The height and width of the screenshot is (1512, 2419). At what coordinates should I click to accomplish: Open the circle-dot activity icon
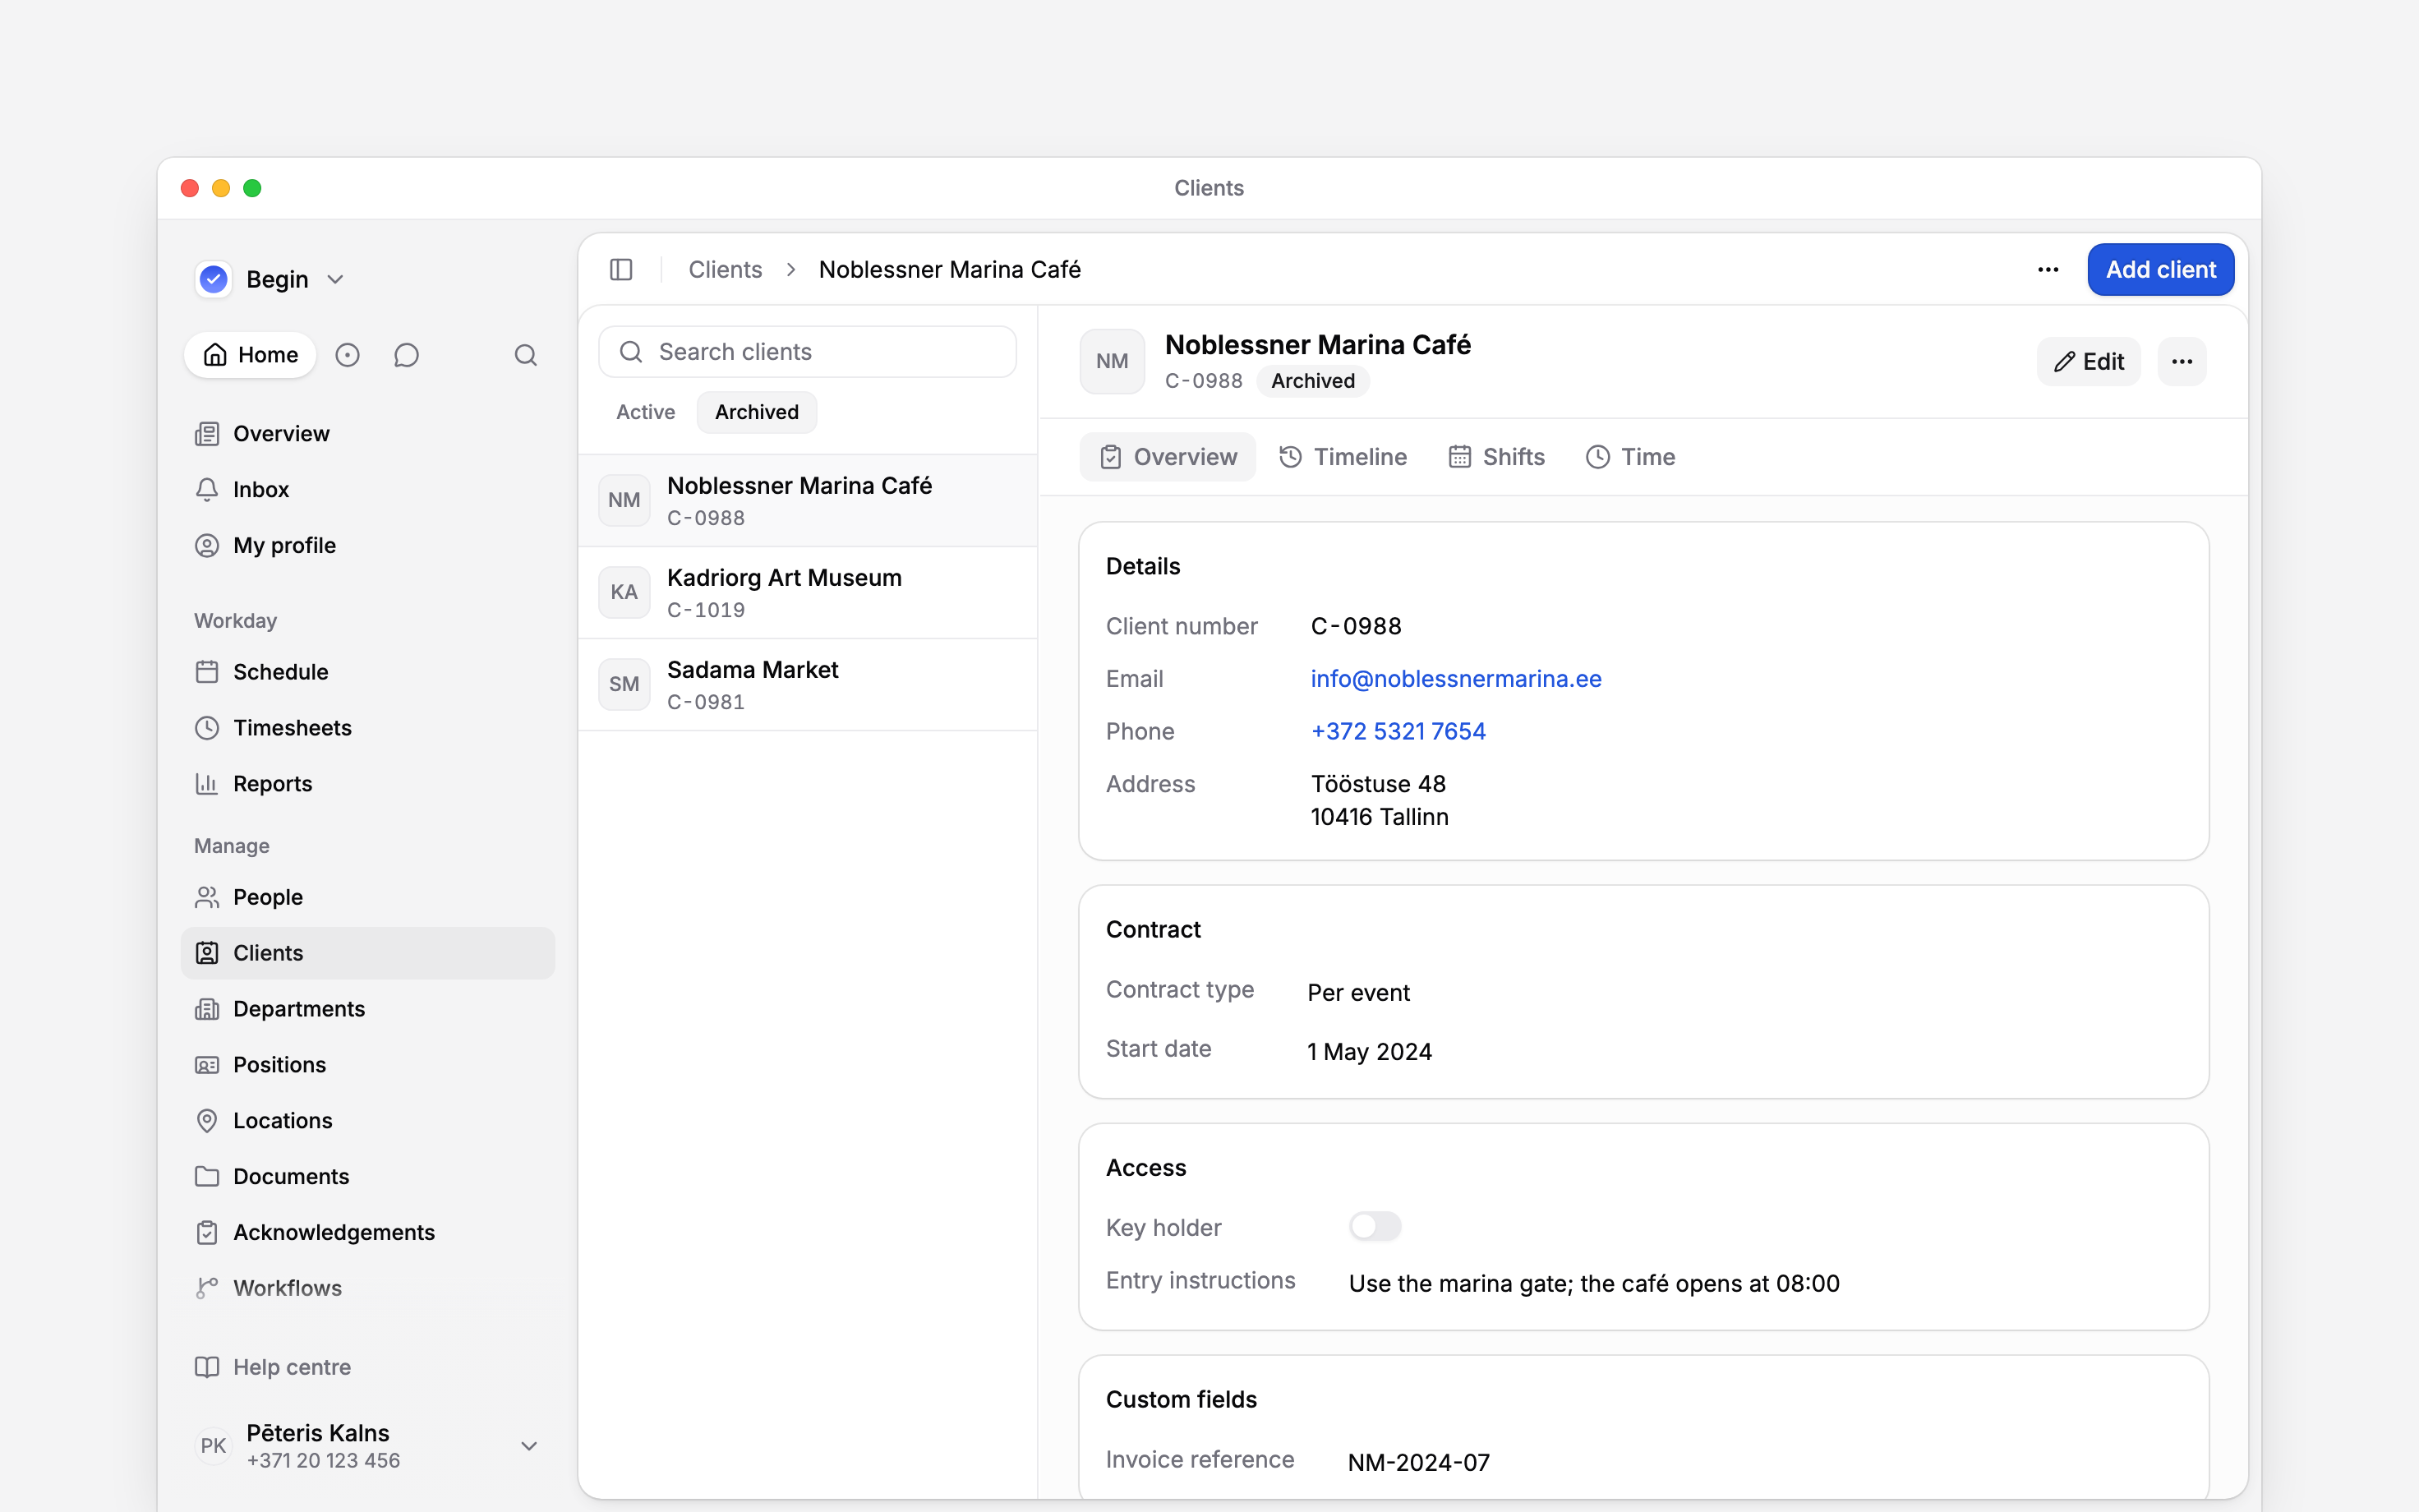(x=347, y=355)
